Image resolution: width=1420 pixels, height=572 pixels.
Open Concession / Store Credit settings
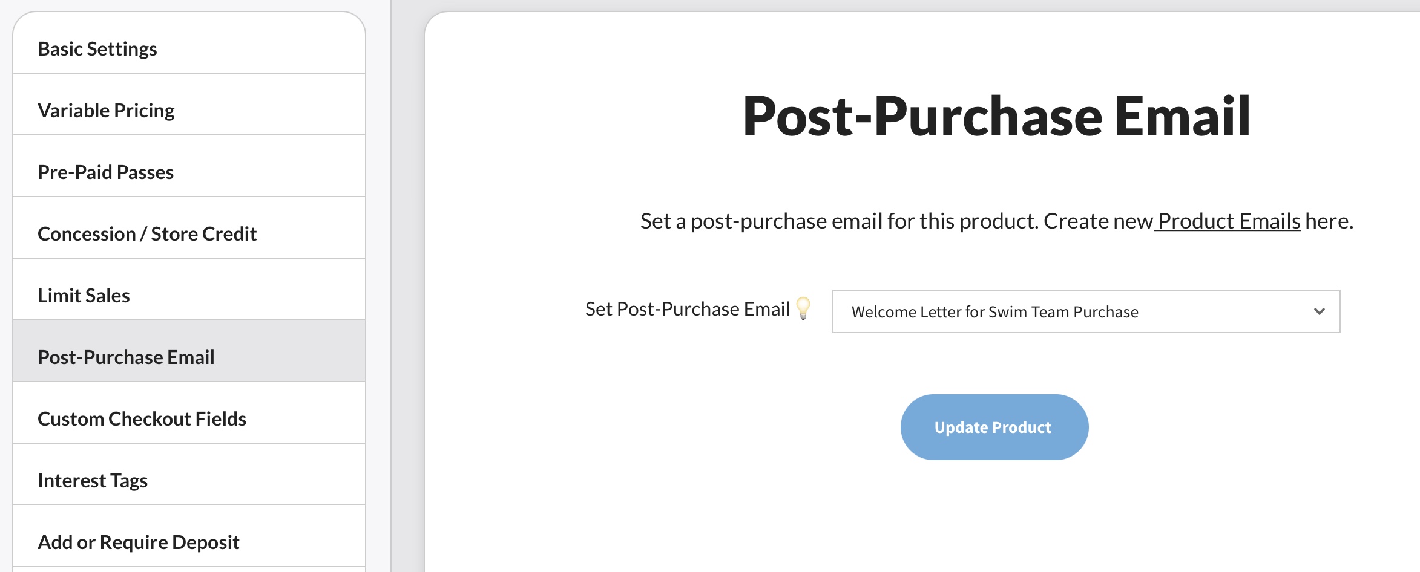click(147, 234)
